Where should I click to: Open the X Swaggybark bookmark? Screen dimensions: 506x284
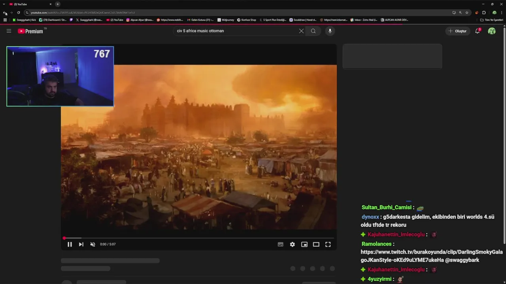[x=89, y=20]
